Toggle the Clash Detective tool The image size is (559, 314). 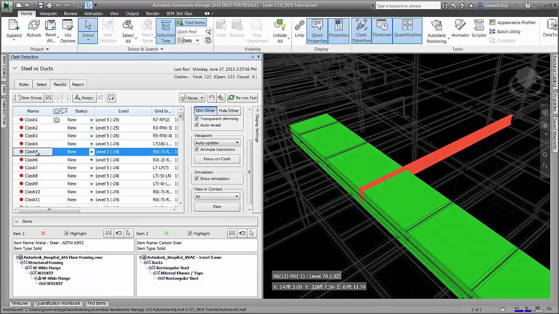361,31
